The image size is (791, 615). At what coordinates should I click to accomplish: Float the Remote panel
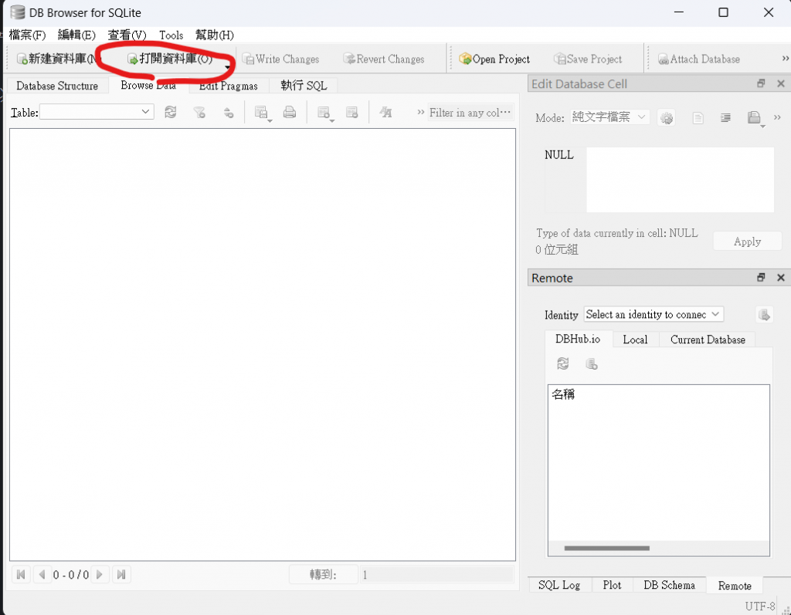coord(761,278)
